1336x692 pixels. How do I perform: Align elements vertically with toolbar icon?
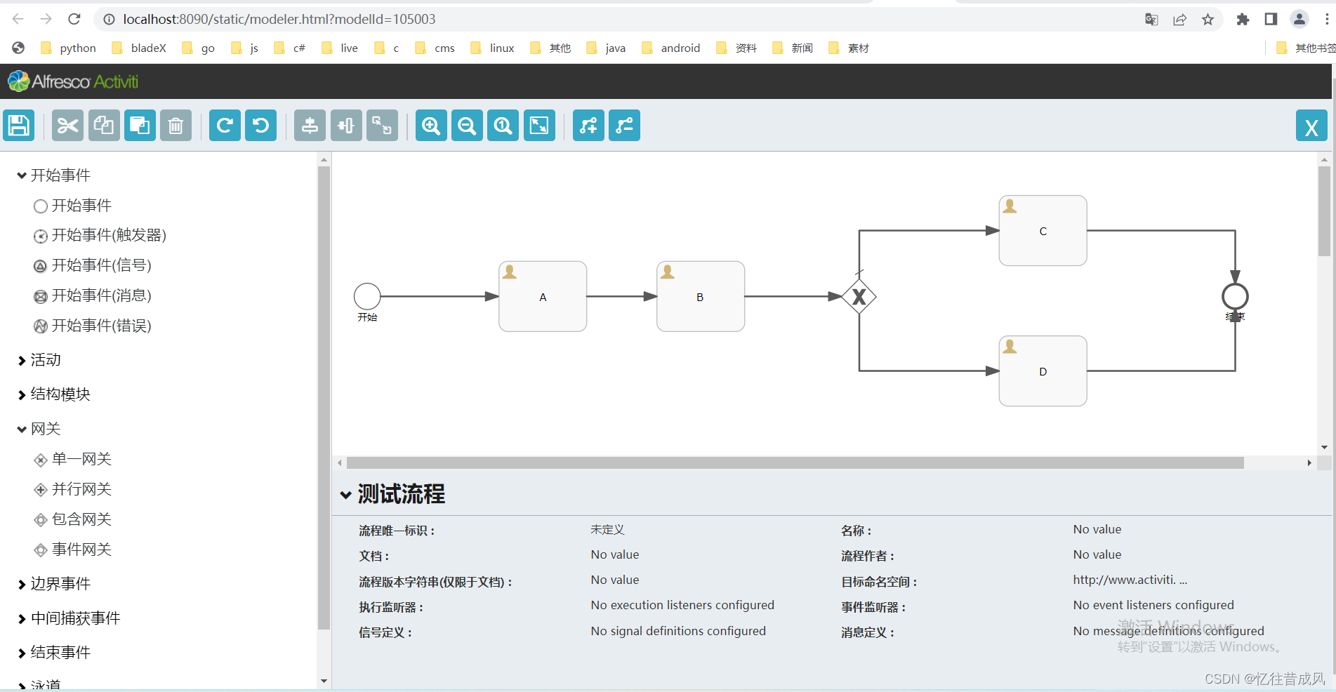[x=310, y=126]
